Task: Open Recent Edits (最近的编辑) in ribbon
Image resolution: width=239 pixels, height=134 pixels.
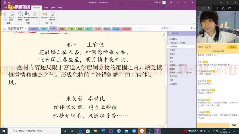Action: click(x=21, y=15)
